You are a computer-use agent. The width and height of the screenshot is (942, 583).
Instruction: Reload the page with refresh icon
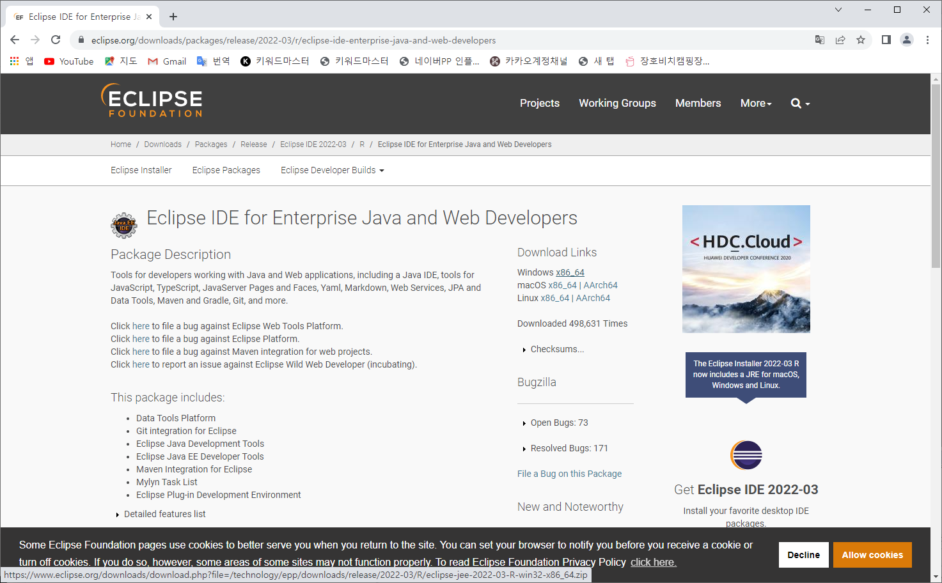click(56, 40)
